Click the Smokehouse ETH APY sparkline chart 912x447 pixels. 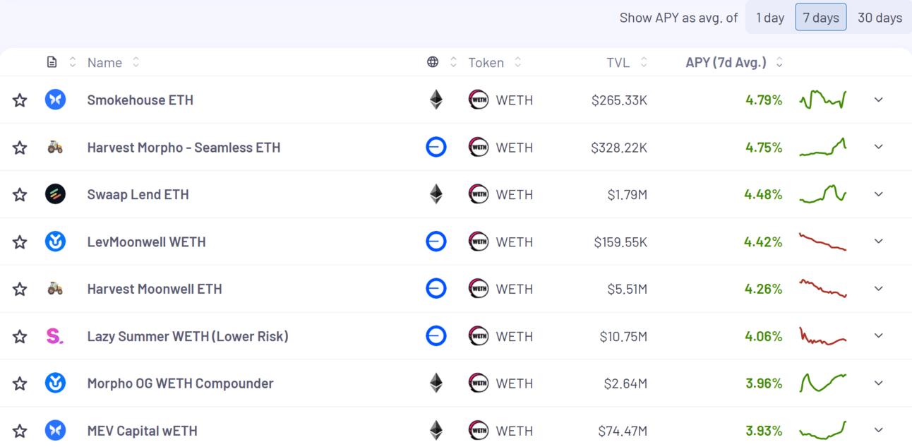tap(823, 100)
